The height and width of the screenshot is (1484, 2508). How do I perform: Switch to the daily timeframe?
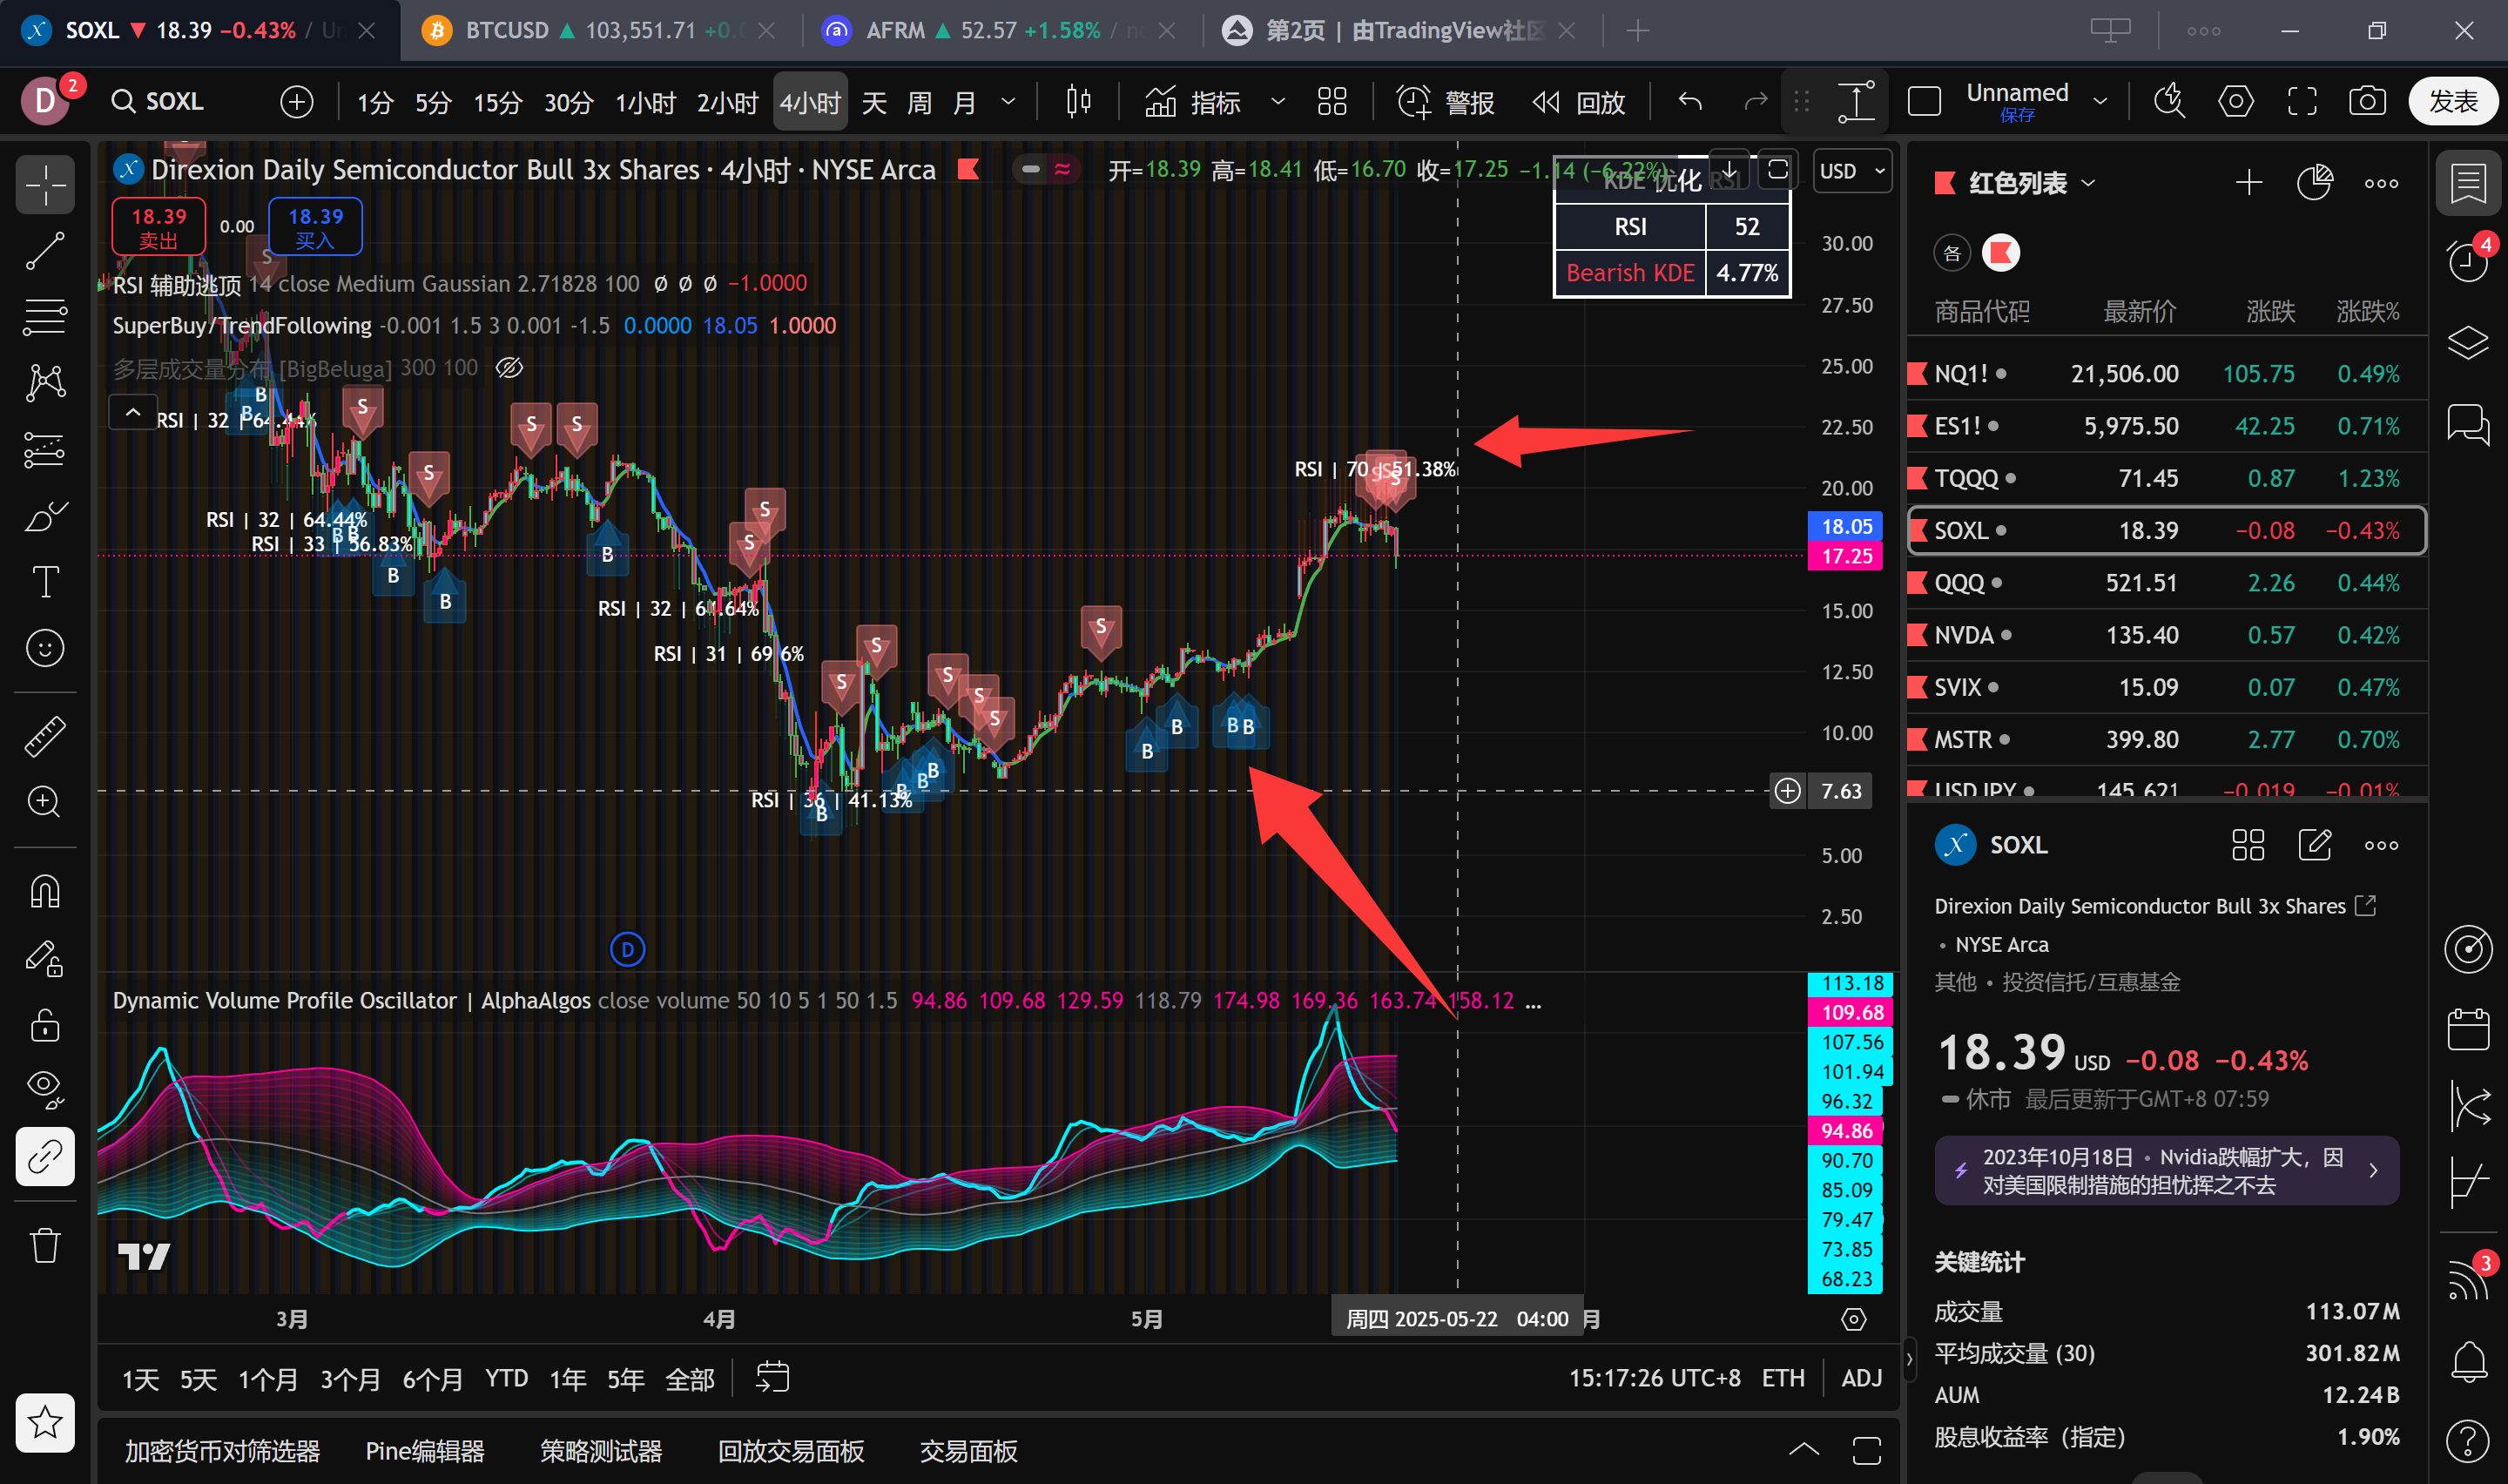pyautogui.click(x=874, y=102)
